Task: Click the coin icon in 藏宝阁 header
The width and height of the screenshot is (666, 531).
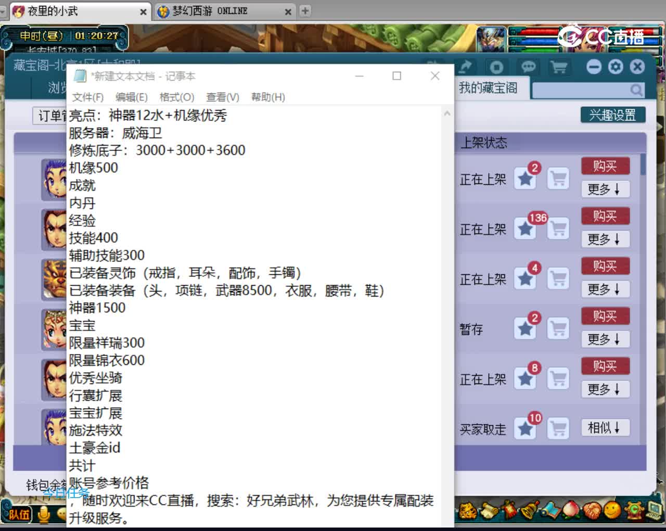Action: (x=496, y=67)
